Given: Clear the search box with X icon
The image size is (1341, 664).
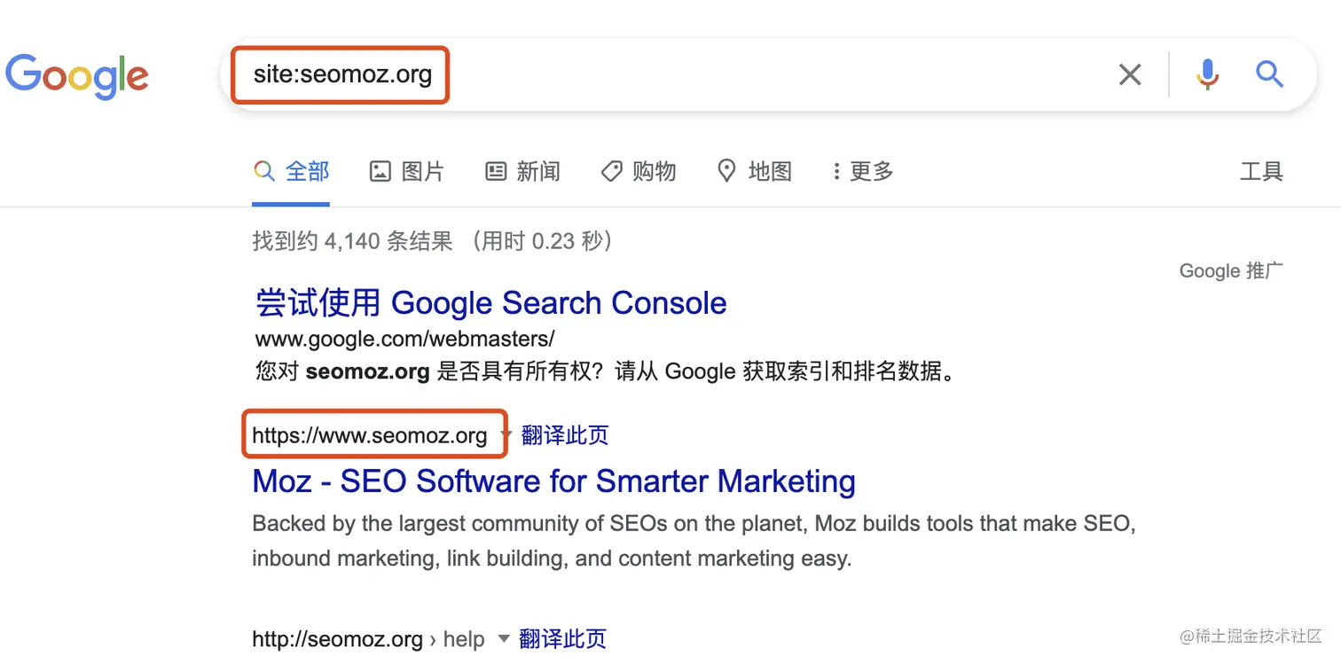Looking at the screenshot, I should [1130, 74].
